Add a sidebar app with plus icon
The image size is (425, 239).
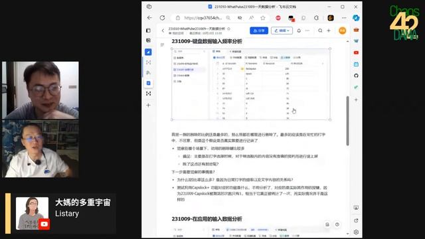pyautogui.click(x=356, y=100)
